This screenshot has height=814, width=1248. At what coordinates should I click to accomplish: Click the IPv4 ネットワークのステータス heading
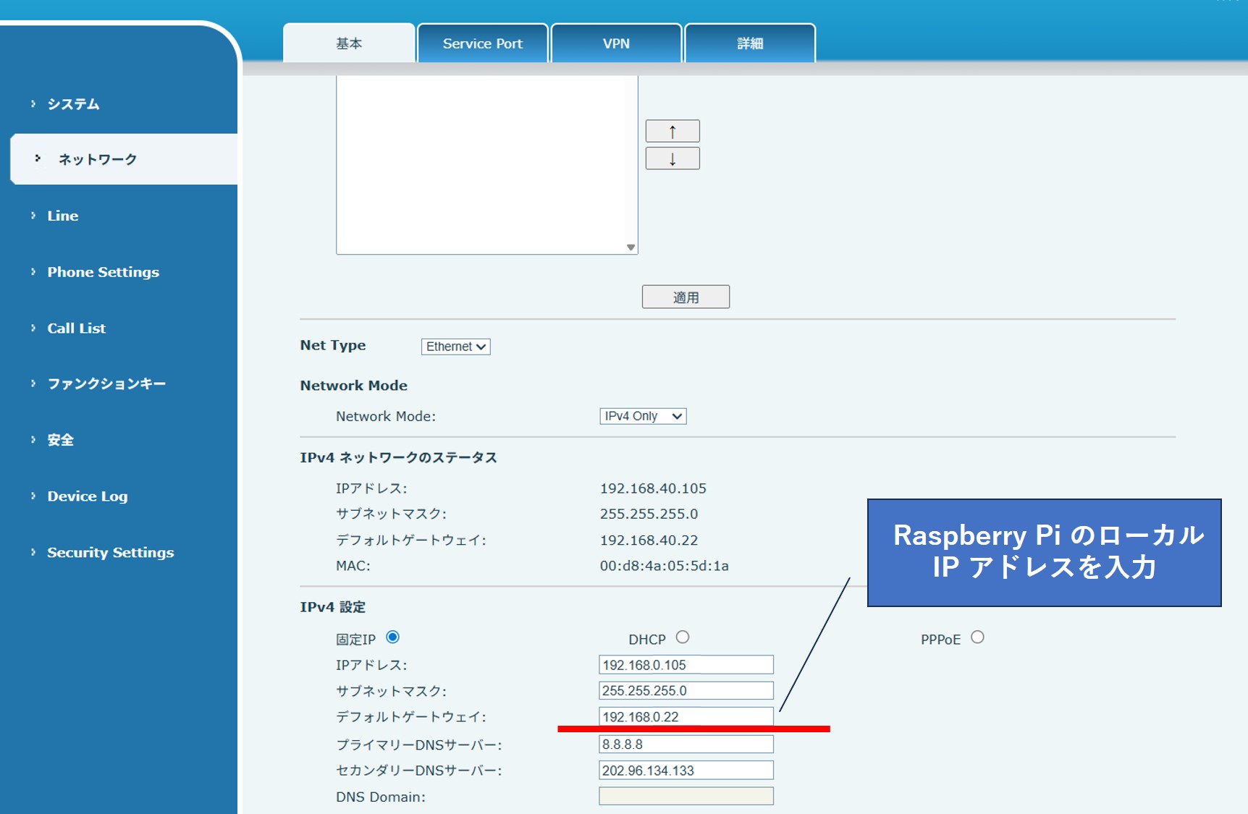(399, 457)
